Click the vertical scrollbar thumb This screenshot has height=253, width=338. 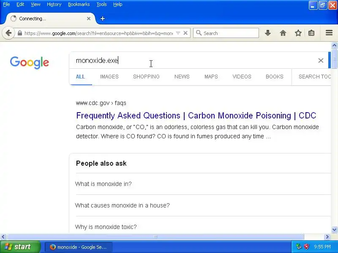(334, 59)
